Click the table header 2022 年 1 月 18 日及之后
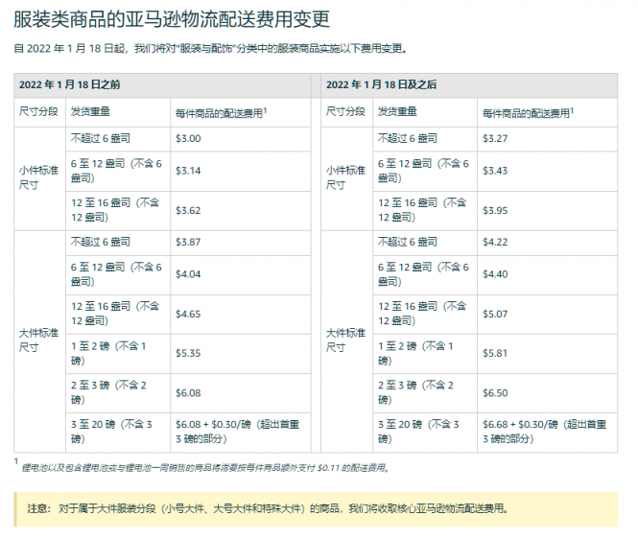638x539 pixels. point(381,84)
